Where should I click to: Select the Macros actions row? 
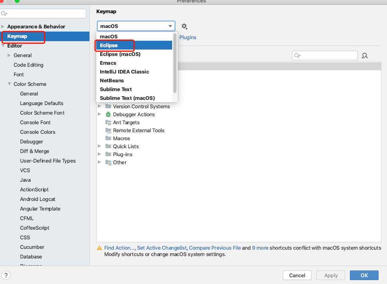[239, 138]
